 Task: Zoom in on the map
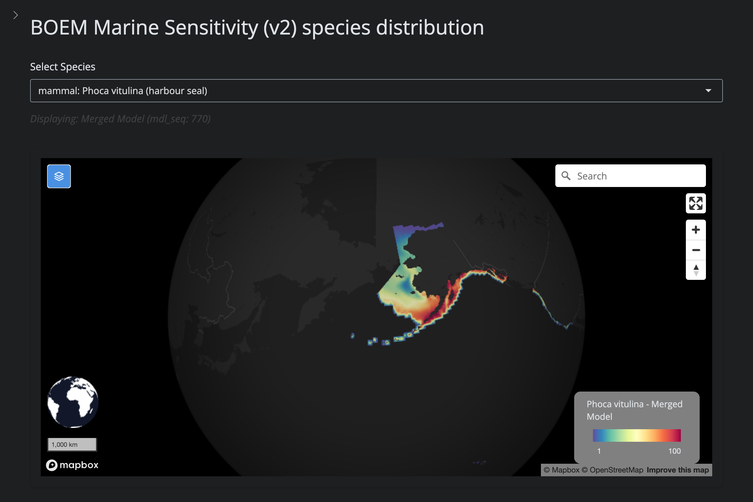(x=695, y=230)
